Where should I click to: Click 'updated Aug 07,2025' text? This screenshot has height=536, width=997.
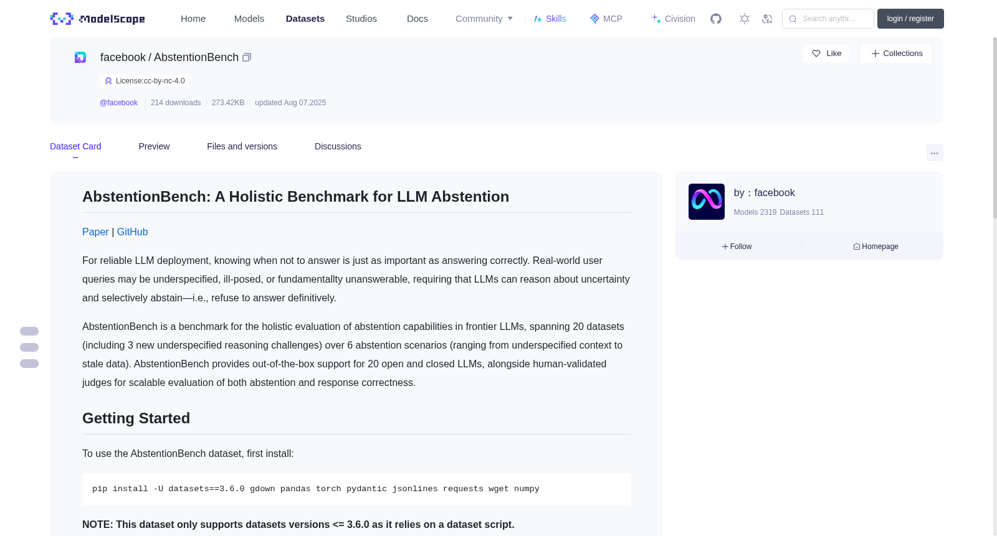click(290, 103)
